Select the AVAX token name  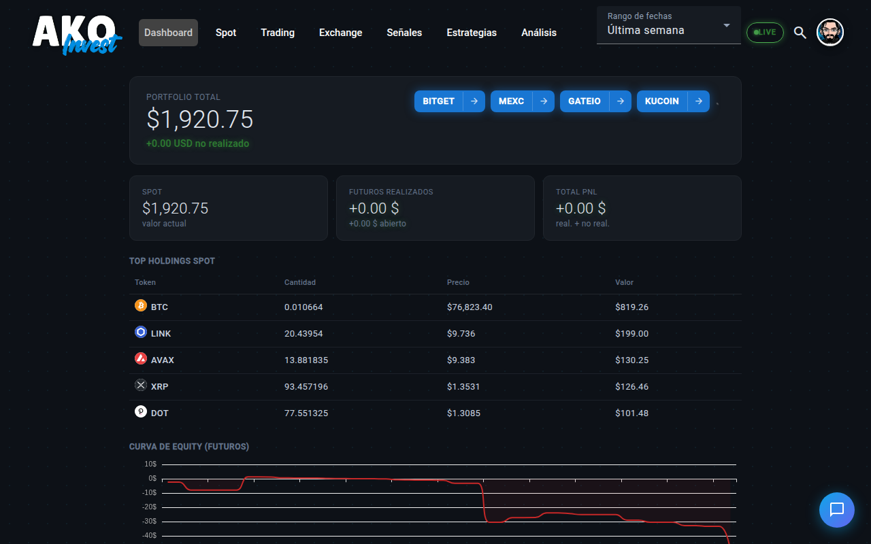point(163,360)
